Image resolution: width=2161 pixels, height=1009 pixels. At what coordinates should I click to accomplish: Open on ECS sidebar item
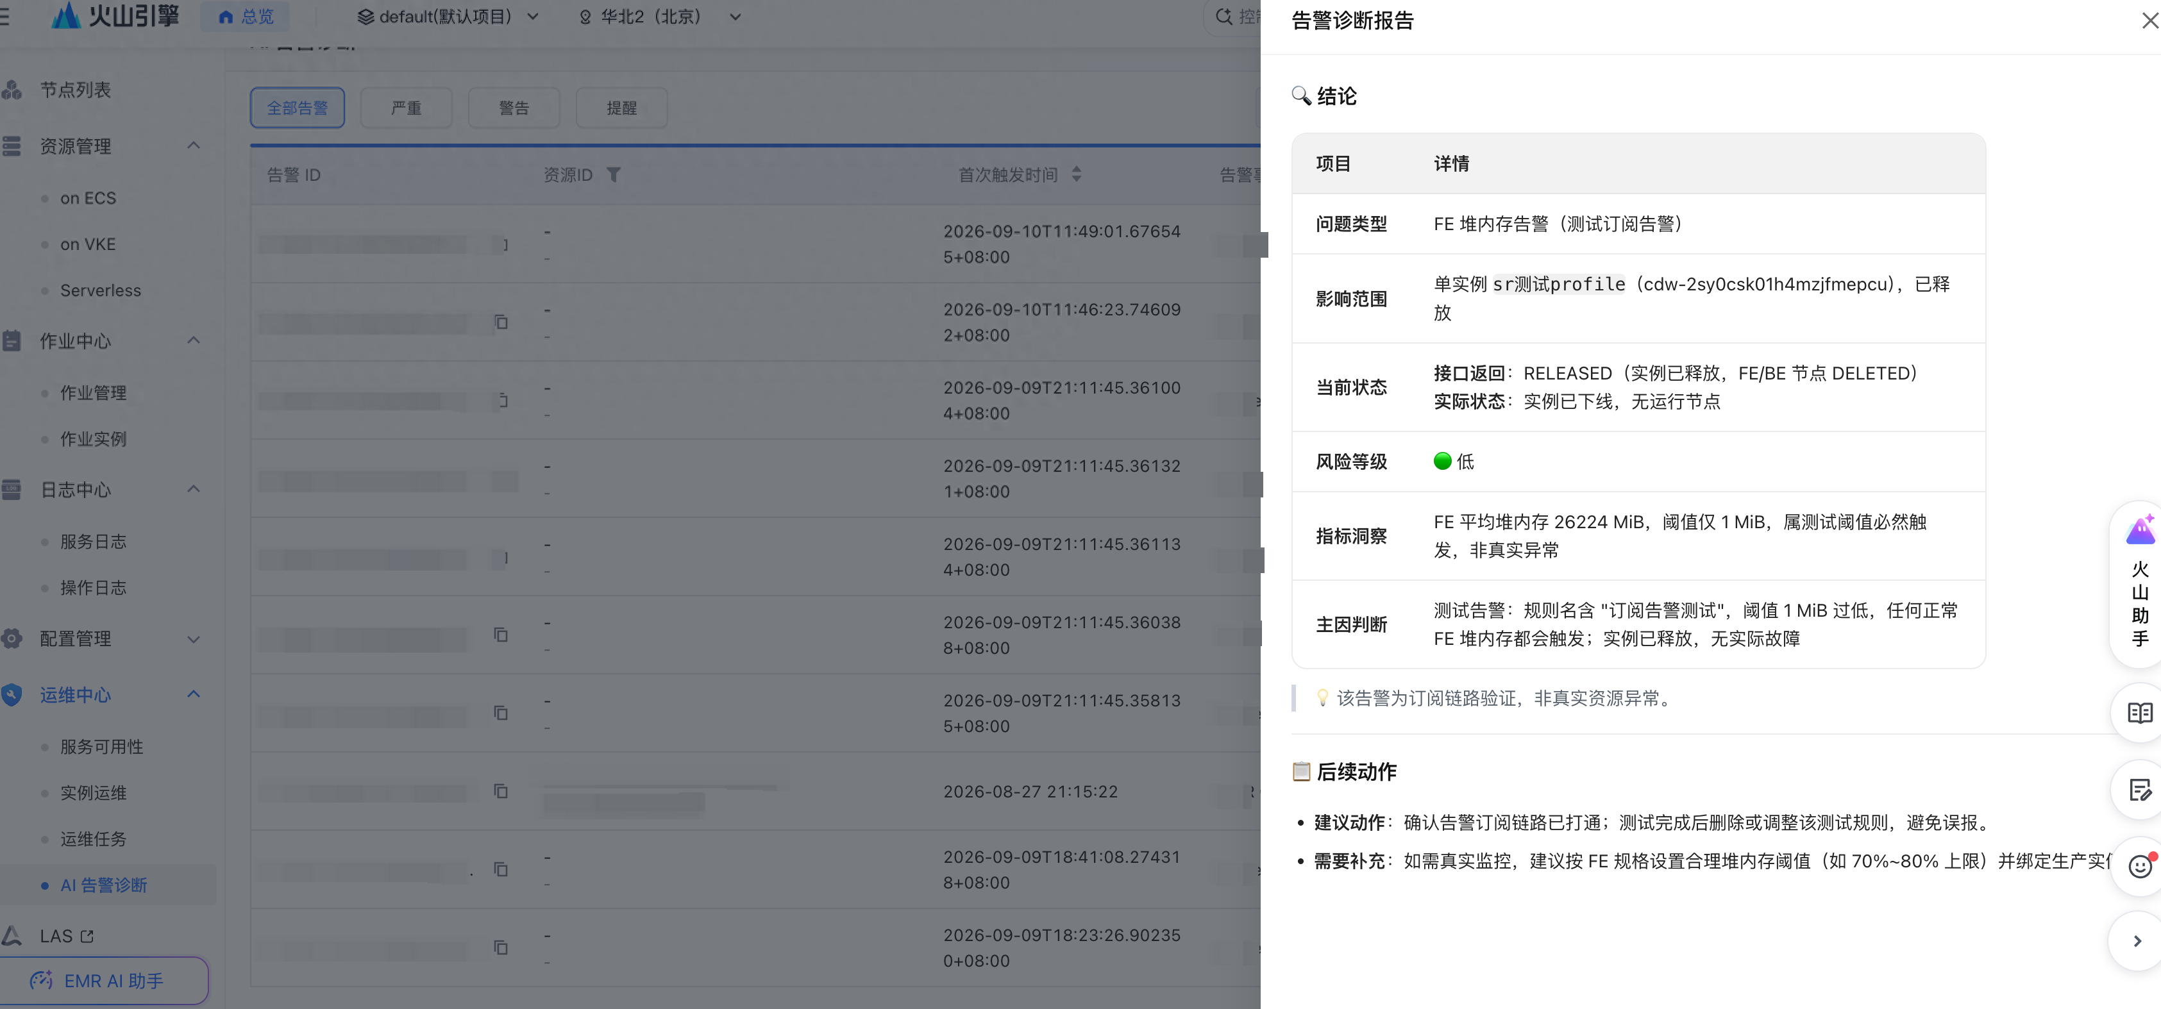click(x=88, y=198)
